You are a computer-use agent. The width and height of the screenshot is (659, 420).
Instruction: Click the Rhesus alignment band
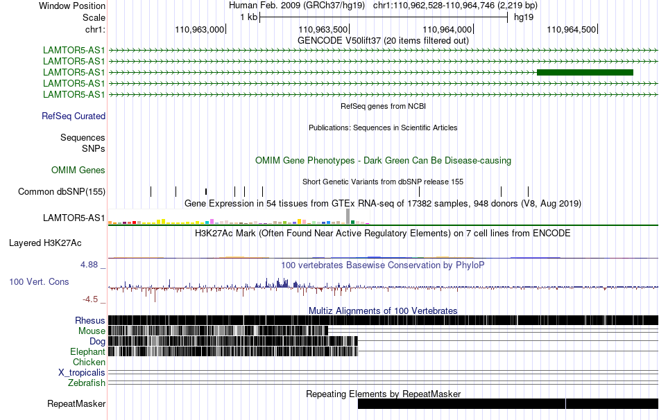coord(383,320)
